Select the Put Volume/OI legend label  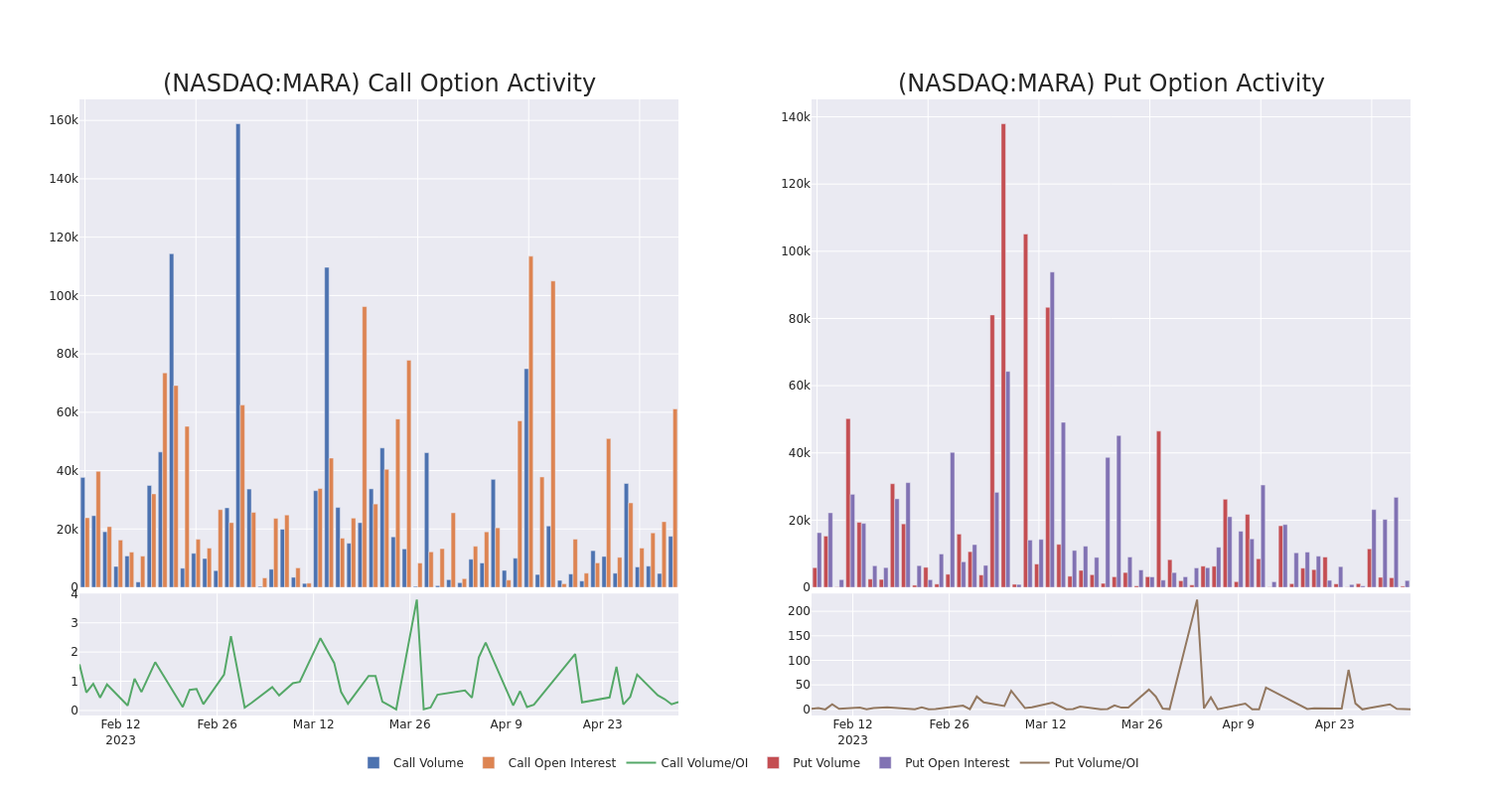click(1097, 763)
